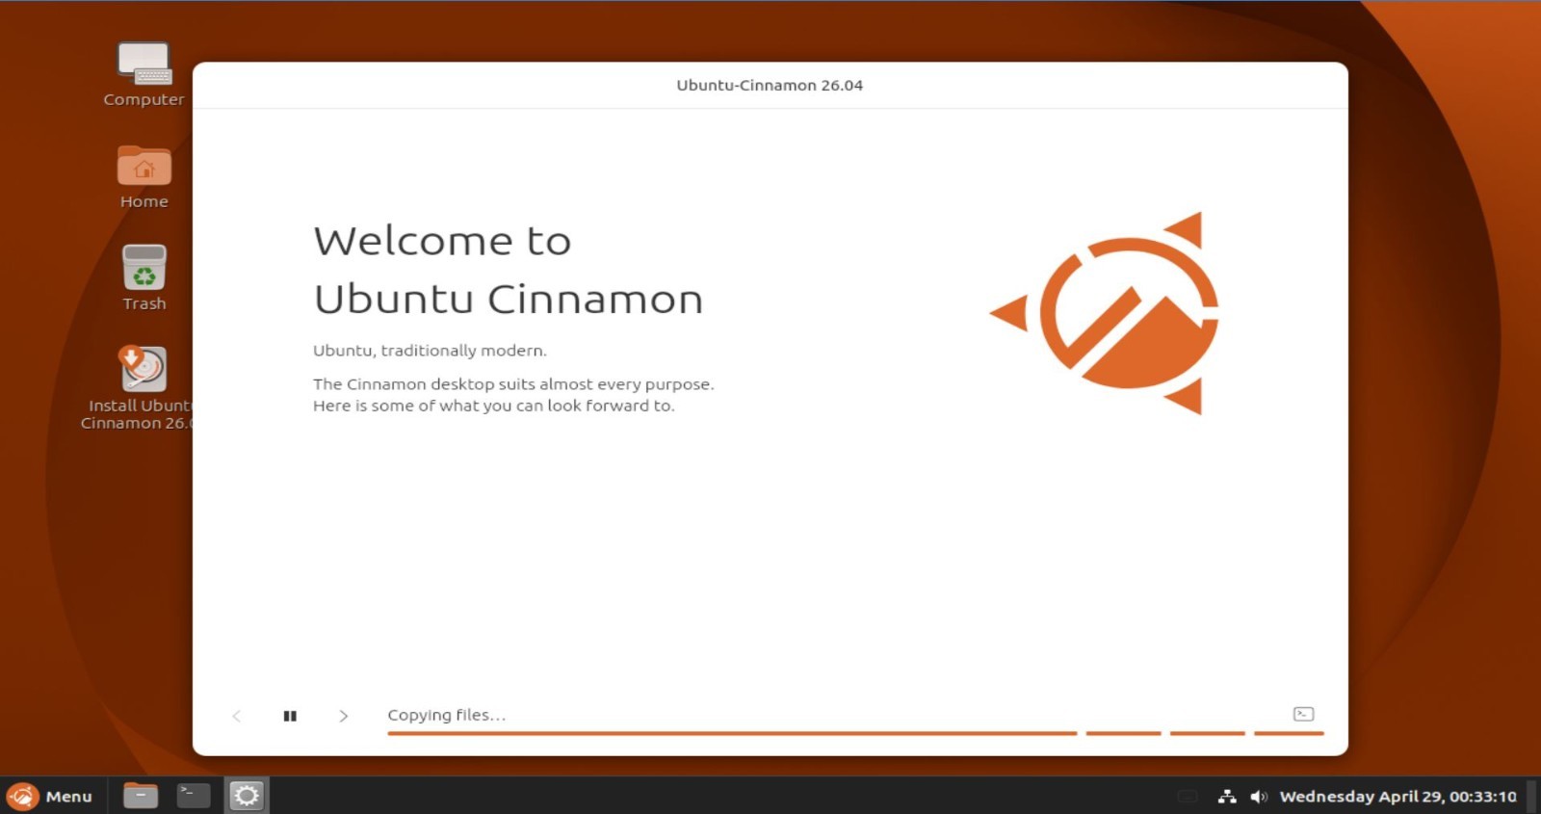
Task: Open the Computer desktop icon
Action: pyautogui.click(x=144, y=74)
